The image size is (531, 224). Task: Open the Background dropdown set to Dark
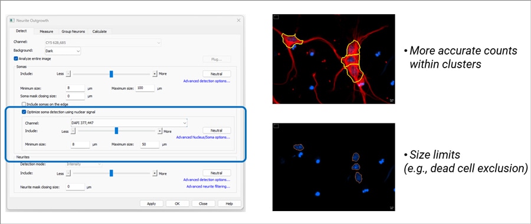[x=63, y=51]
